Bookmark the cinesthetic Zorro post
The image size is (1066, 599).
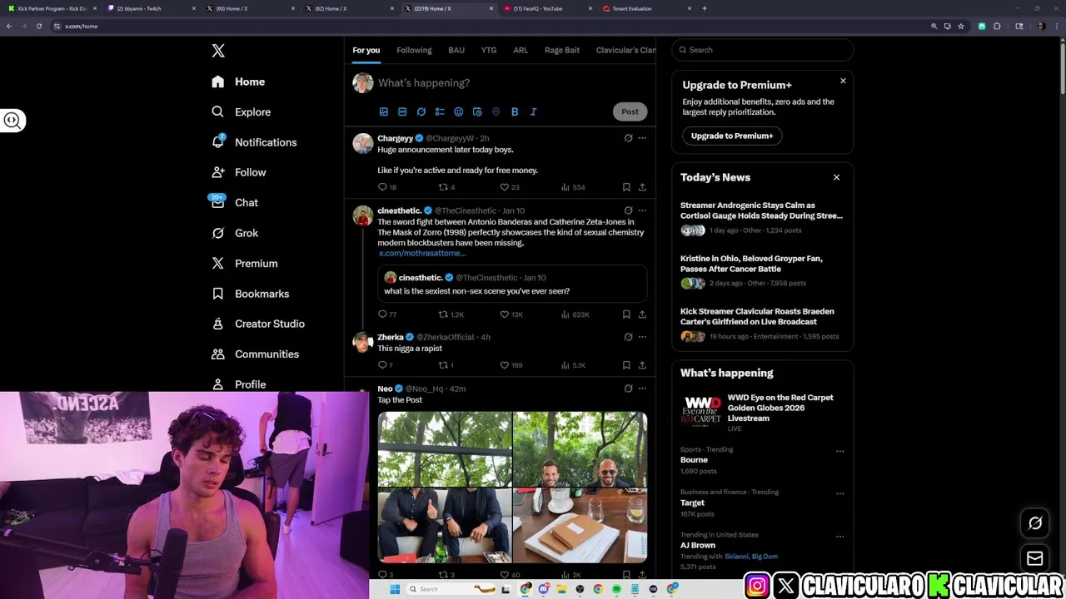click(626, 314)
